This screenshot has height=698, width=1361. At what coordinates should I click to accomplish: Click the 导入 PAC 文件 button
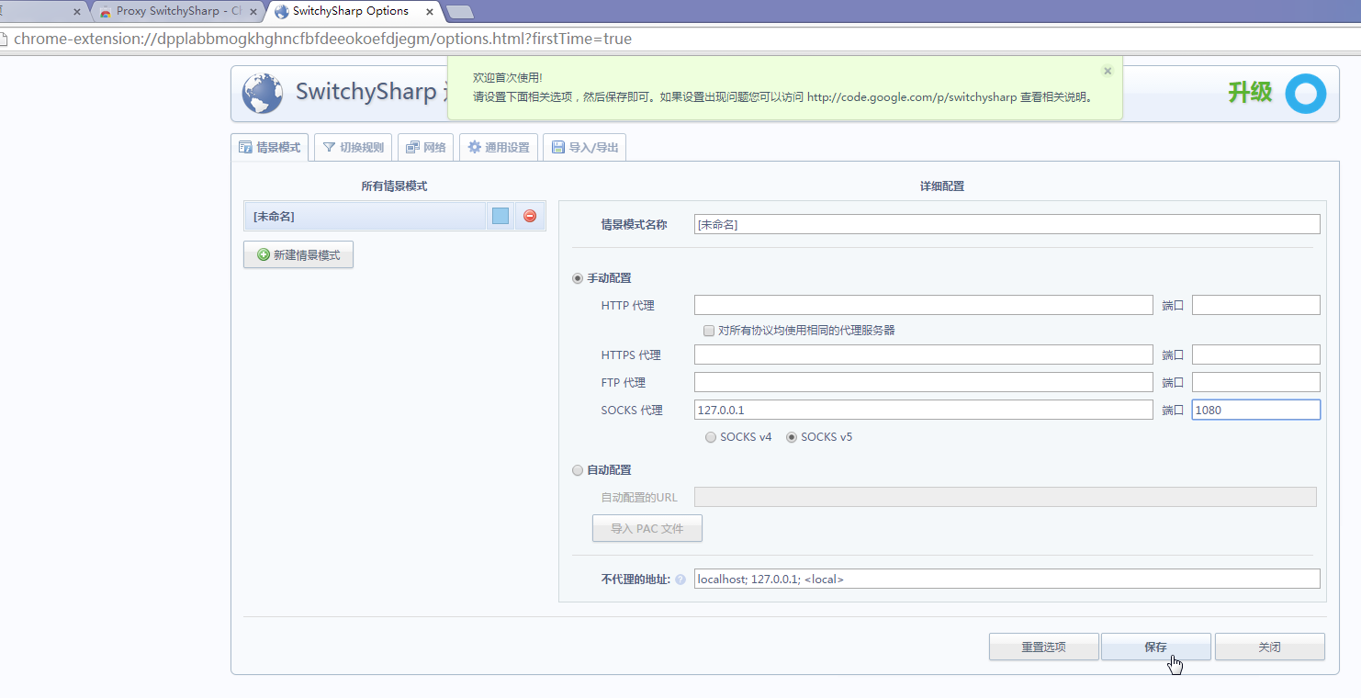point(647,528)
